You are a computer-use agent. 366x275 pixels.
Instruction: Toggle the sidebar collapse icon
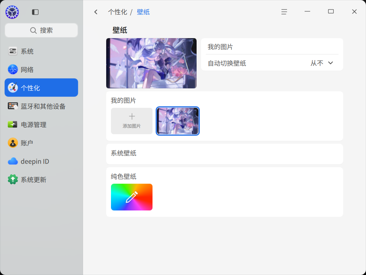tap(35, 12)
